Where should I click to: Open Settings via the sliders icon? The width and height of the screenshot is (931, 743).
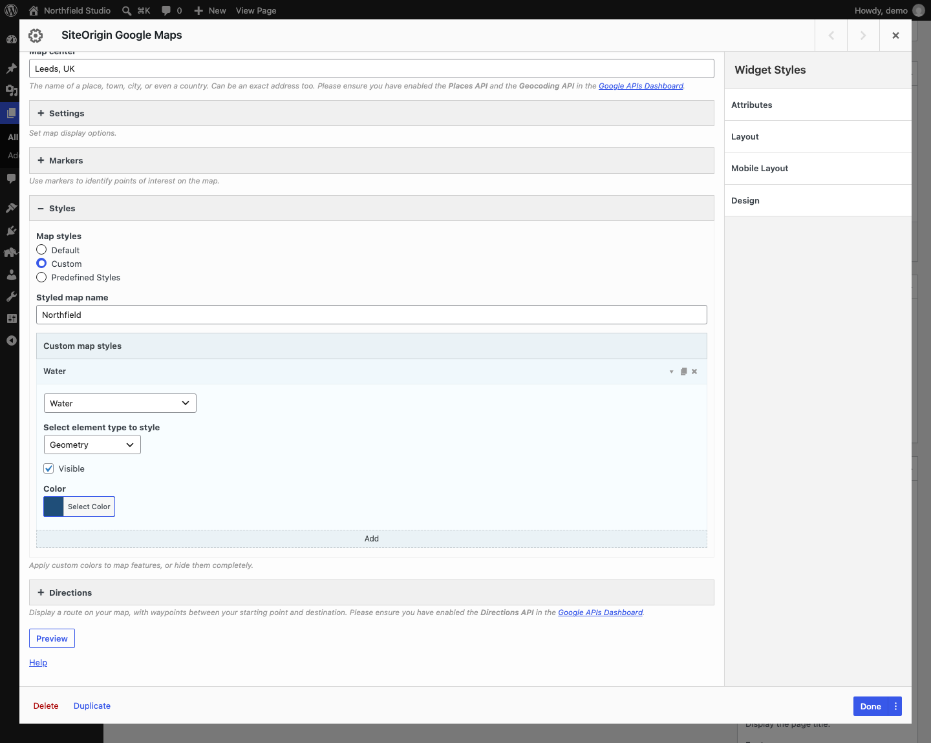click(11, 319)
